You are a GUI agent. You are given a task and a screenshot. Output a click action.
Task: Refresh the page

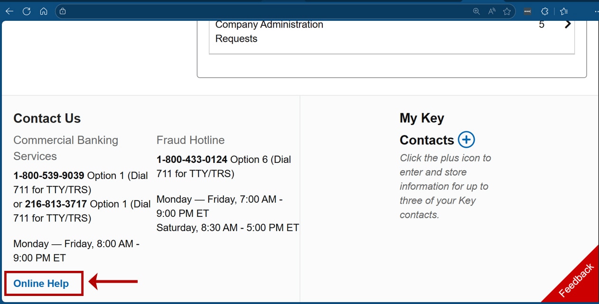pos(27,11)
